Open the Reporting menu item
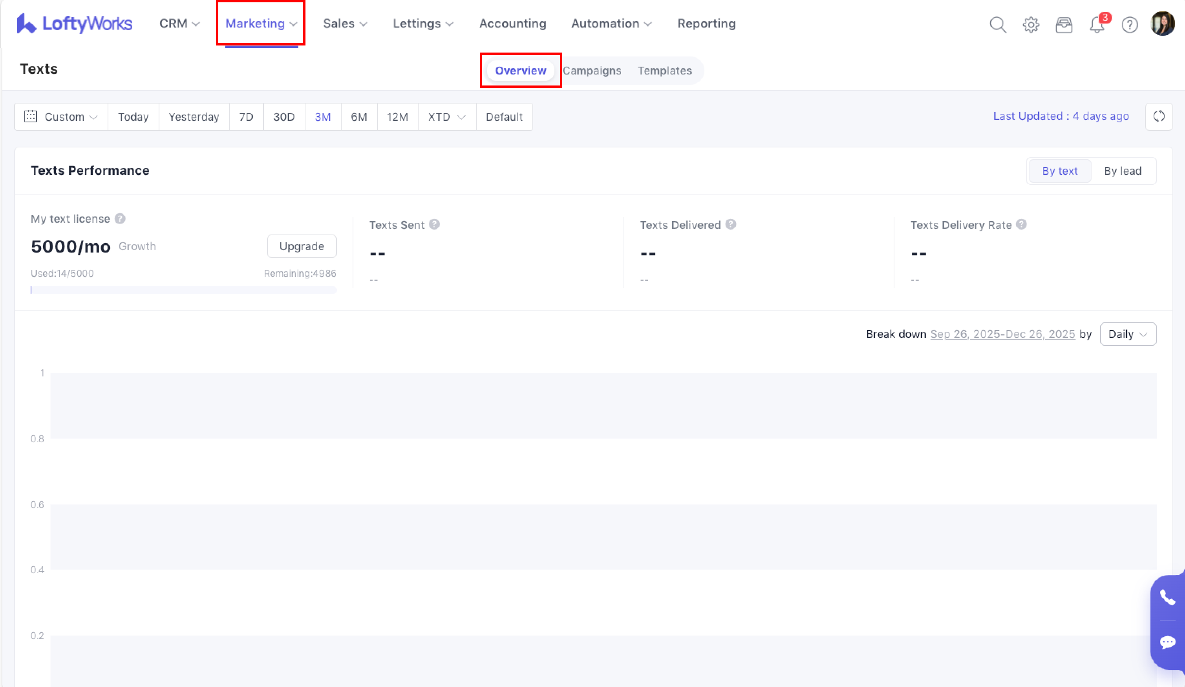Image resolution: width=1185 pixels, height=687 pixels. (x=706, y=24)
